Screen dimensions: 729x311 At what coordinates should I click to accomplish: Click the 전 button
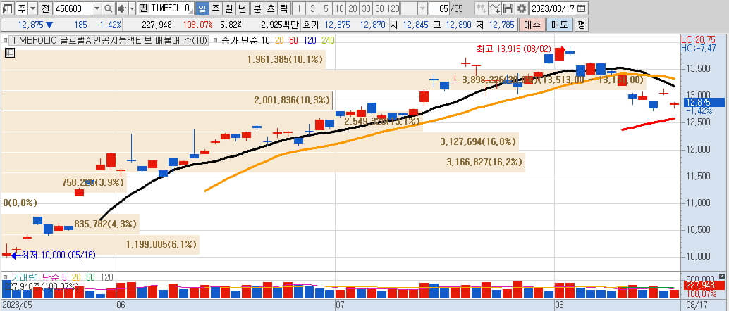[44, 8]
